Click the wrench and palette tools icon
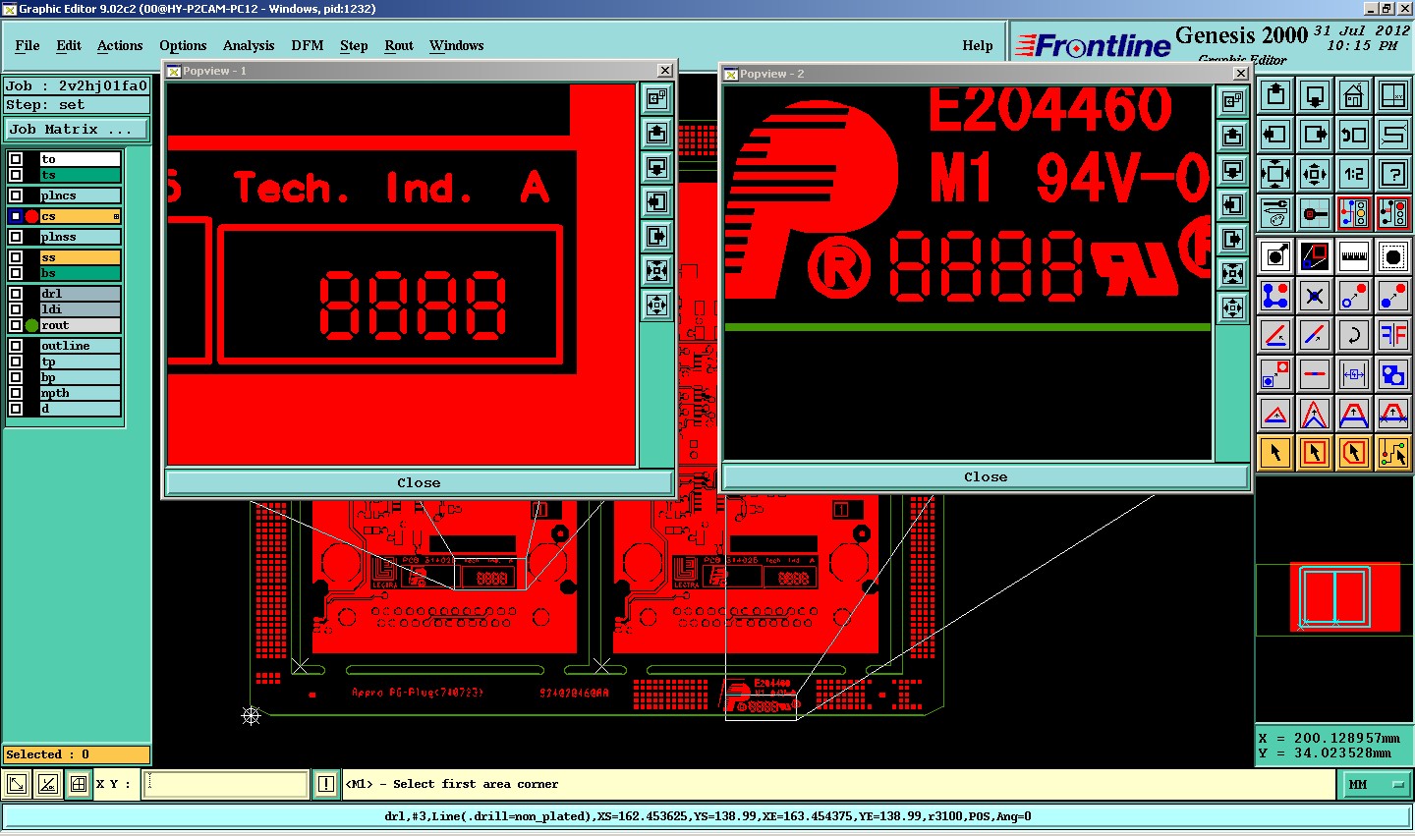The height and width of the screenshot is (836, 1415). [x=1275, y=213]
